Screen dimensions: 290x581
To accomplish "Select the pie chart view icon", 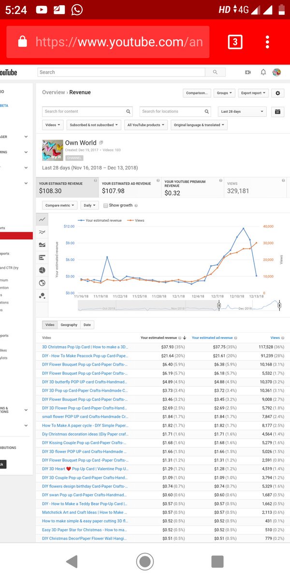I will [x=42, y=270].
